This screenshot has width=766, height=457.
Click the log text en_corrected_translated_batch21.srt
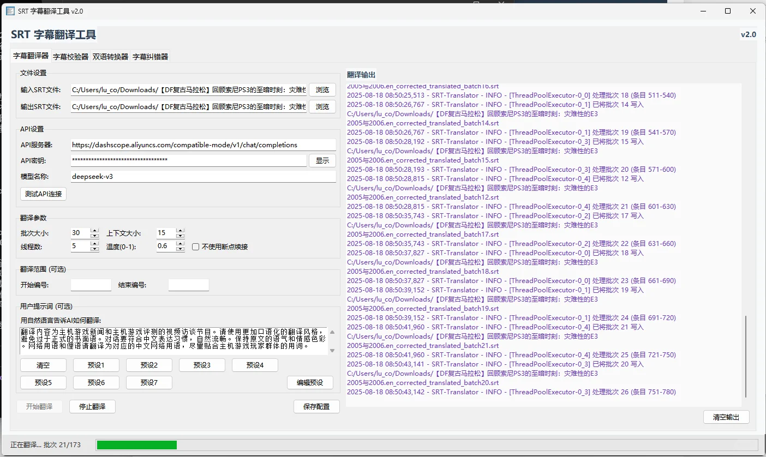441,346
